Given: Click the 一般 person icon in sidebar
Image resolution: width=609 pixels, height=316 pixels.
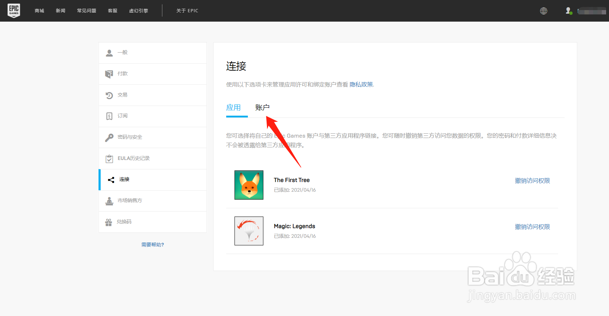Looking at the screenshot, I should (x=109, y=53).
